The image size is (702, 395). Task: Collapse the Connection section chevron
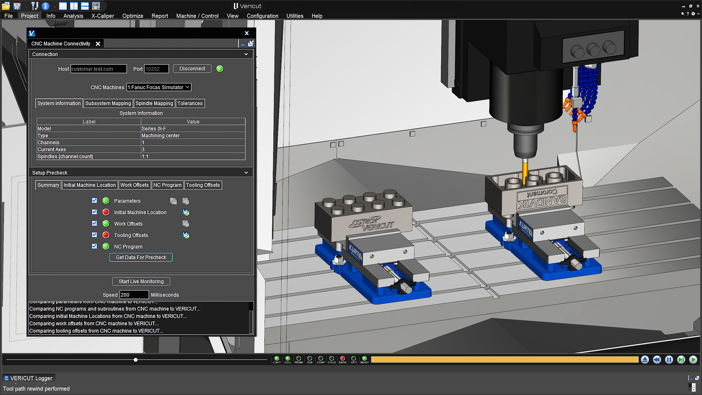click(246, 54)
